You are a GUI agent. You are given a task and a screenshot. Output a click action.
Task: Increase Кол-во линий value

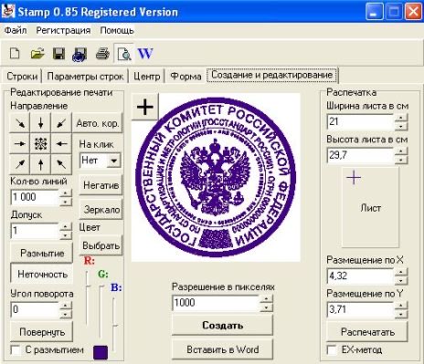(x=66, y=192)
